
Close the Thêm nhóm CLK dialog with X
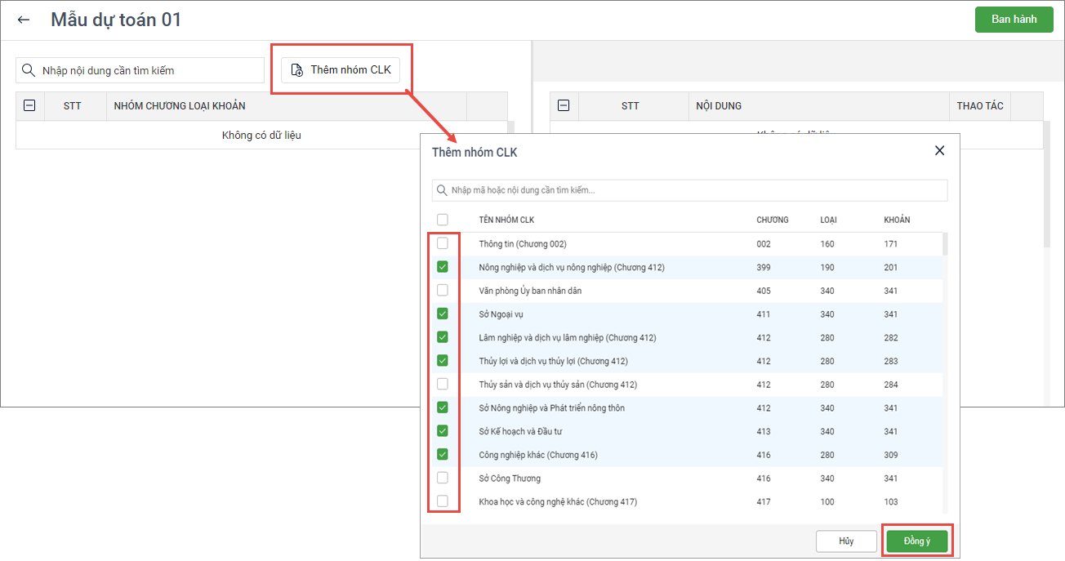click(x=939, y=151)
